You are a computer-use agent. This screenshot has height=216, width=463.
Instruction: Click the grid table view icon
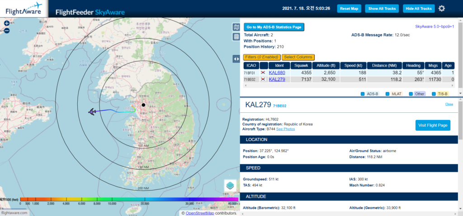[x=236, y=37]
